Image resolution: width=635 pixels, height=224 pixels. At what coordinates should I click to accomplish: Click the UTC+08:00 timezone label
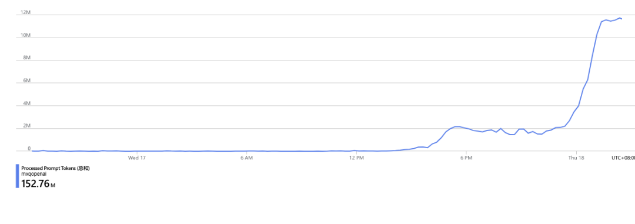tap(623, 158)
